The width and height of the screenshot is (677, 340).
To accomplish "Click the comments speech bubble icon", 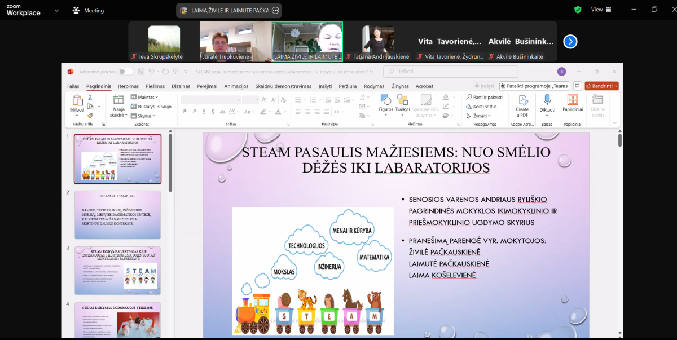I will [577, 86].
